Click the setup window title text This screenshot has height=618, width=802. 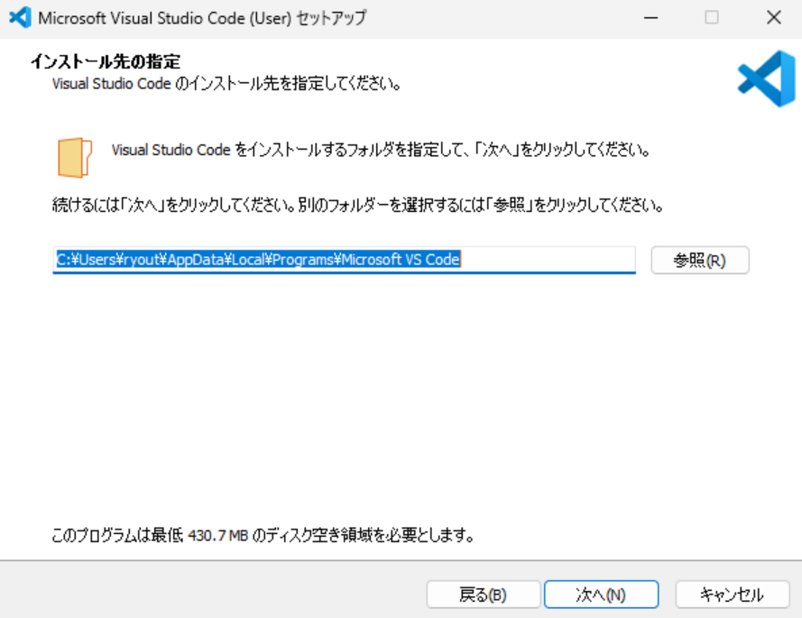pyautogui.click(x=202, y=18)
